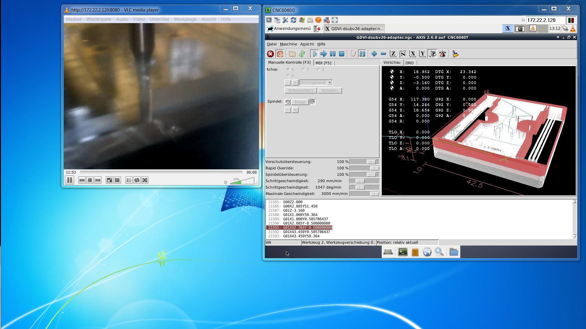
Task: Execute the next line with step arrow
Action: 323,54
